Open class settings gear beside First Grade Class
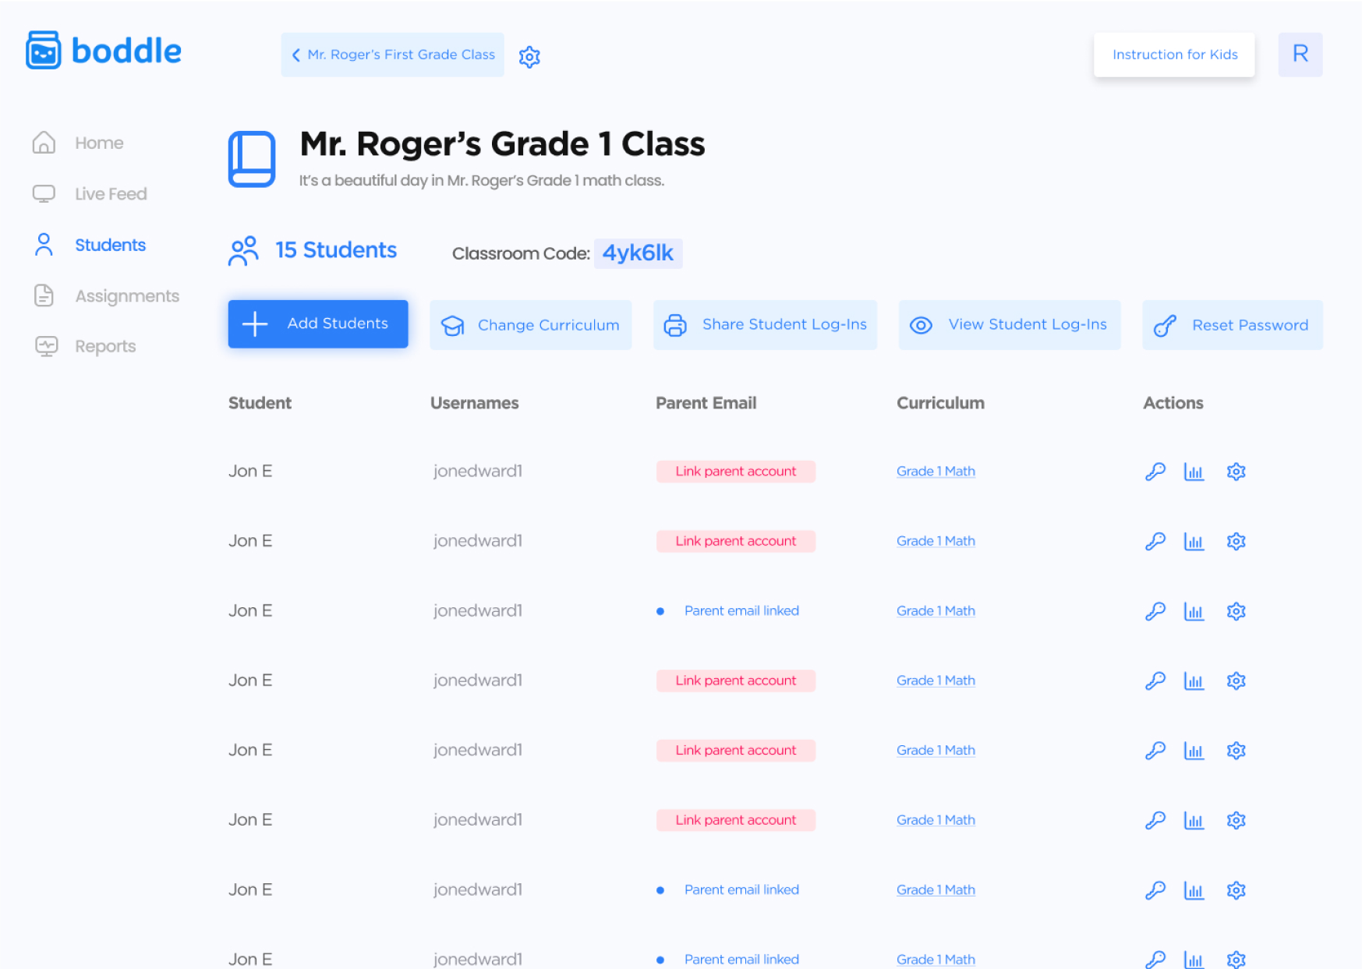The height and width of the screenshot is (969, 1362). (529, 56)
